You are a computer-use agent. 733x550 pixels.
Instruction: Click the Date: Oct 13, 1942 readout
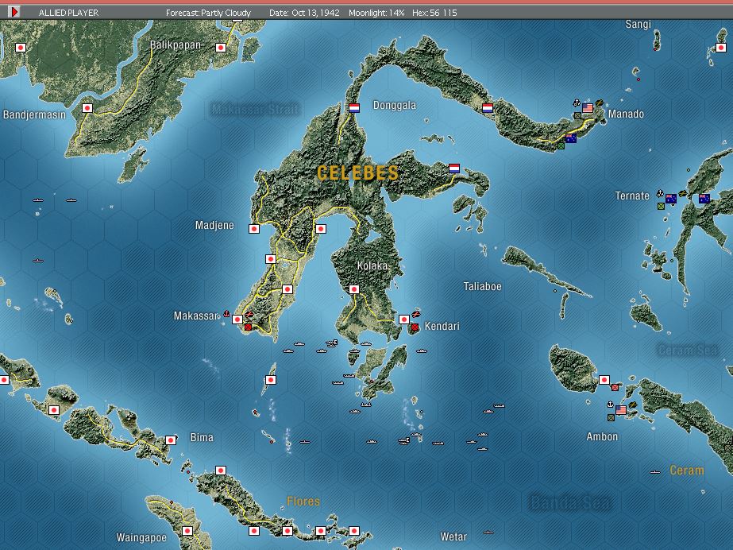304,13
